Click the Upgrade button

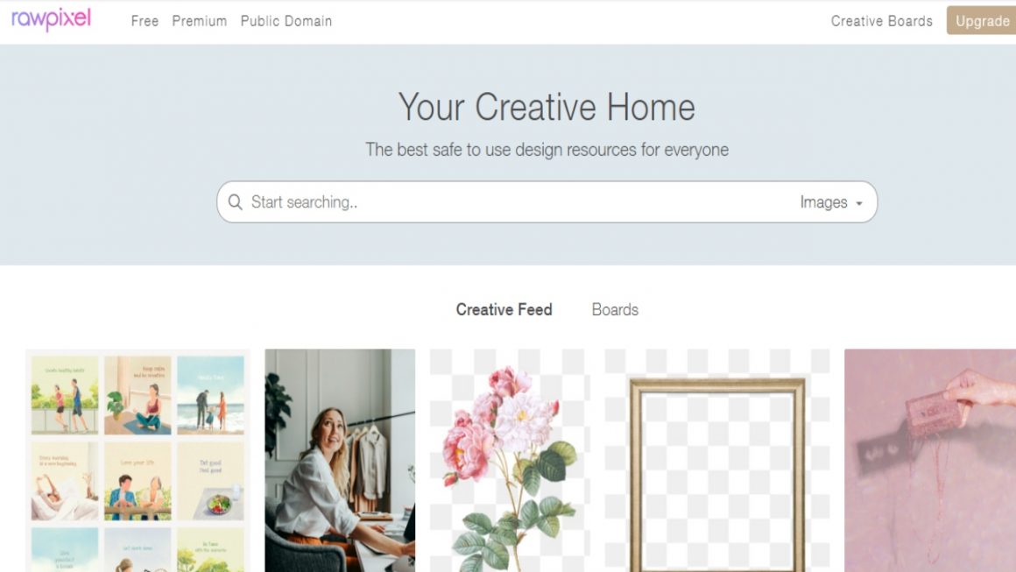click(x=981, y=21)
